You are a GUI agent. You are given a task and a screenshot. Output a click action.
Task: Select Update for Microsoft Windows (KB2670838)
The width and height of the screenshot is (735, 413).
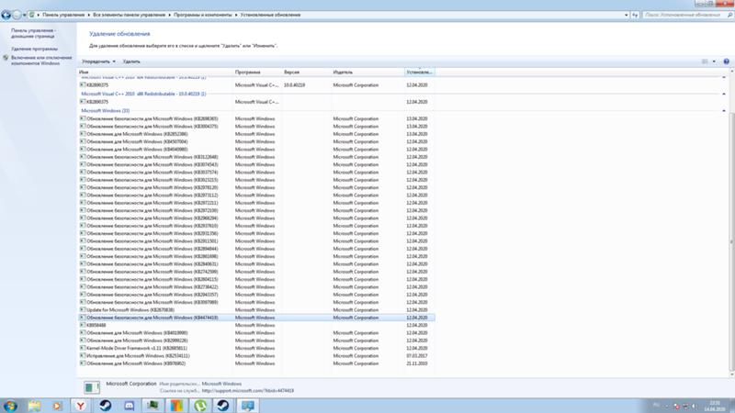(256, 310)
